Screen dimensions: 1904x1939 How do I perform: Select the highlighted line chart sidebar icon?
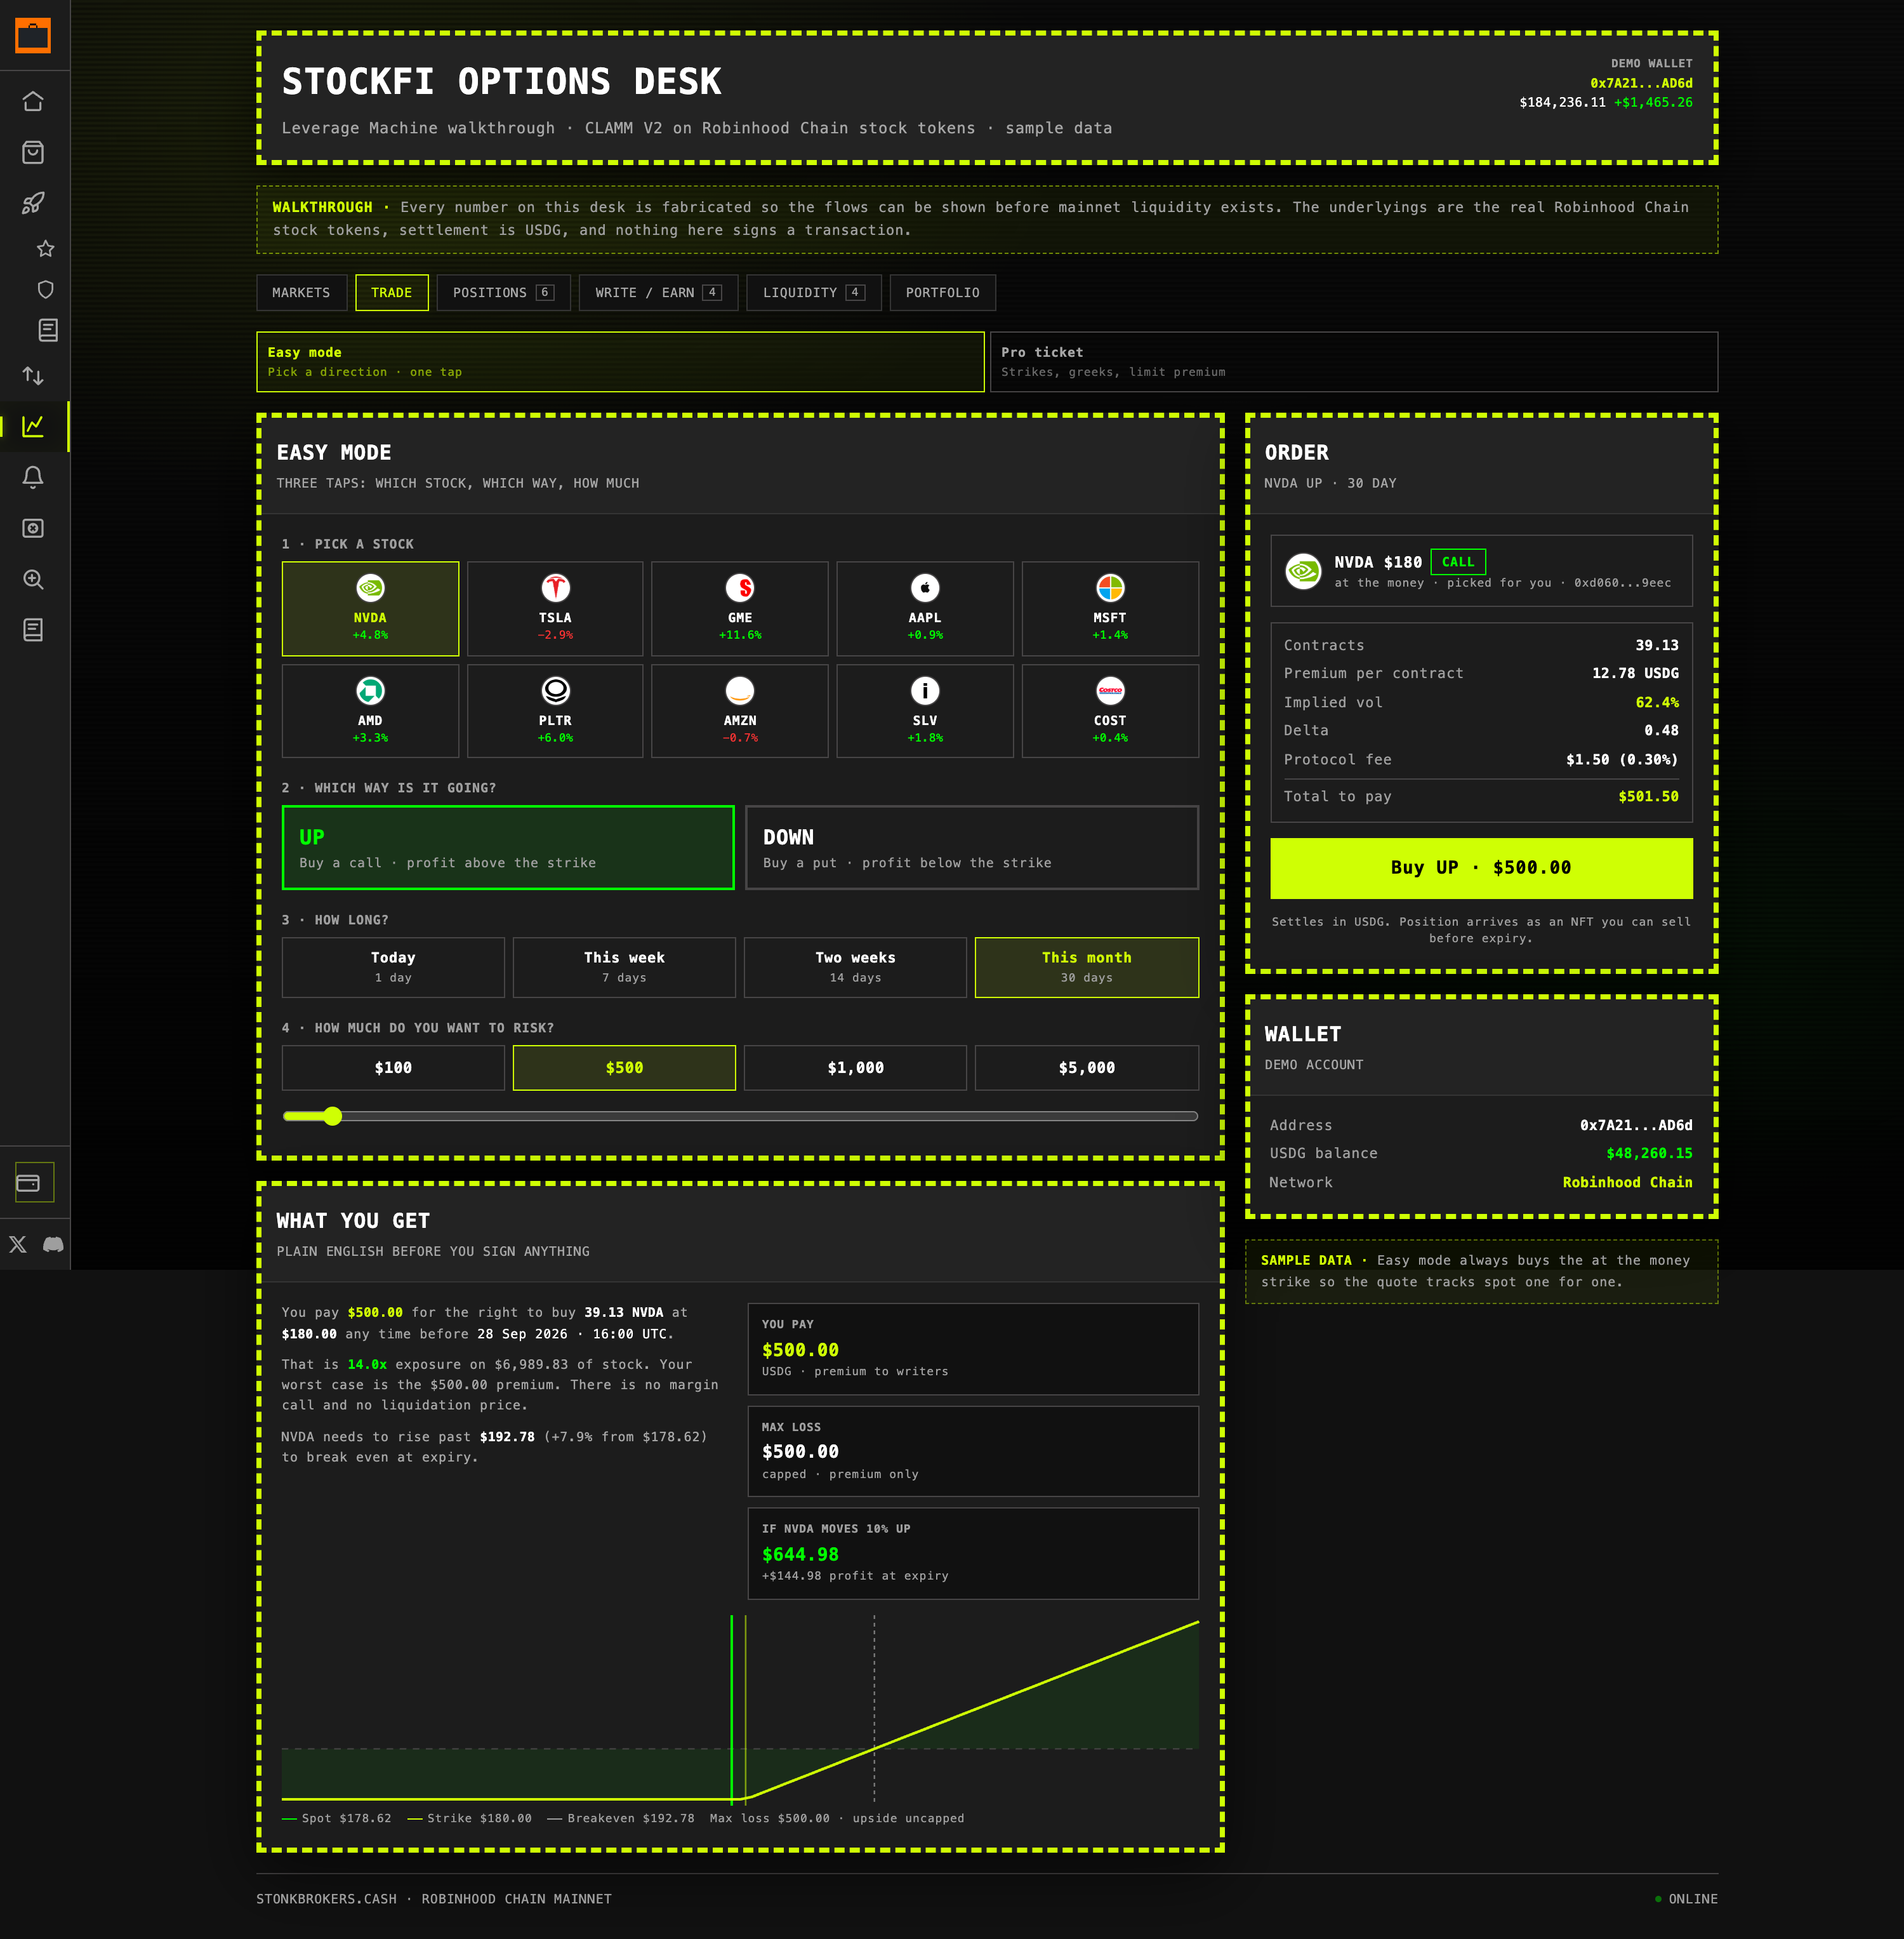click(33, 426)
